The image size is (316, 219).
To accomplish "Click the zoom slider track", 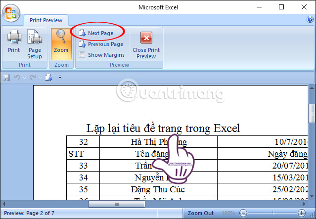I will click(272, 213).
